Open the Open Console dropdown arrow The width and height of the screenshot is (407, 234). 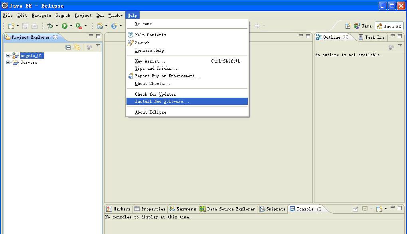[385, 209]
